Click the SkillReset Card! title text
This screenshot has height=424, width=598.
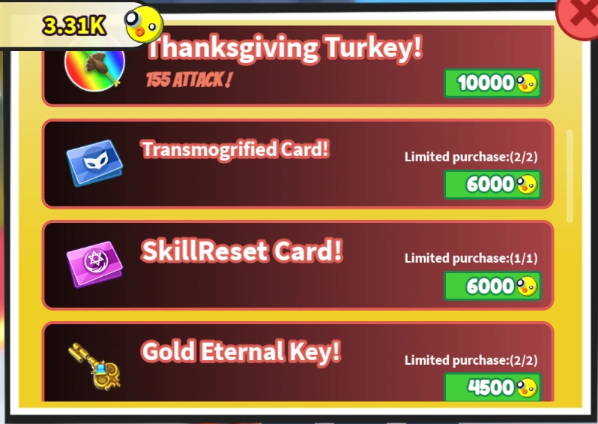[x=242, y=251]
